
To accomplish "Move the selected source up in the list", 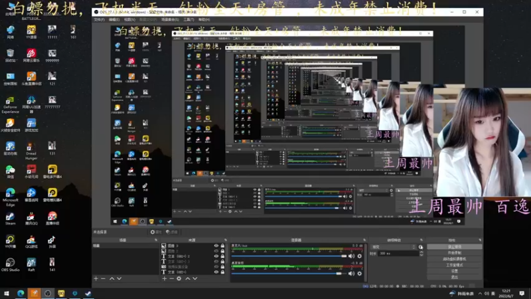I will click(x=188, y=278).
